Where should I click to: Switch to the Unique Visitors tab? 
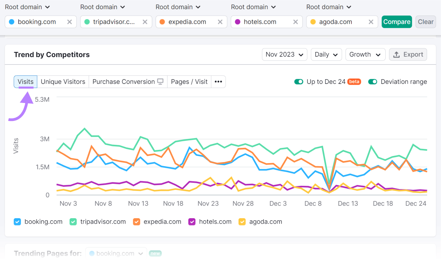63,82
